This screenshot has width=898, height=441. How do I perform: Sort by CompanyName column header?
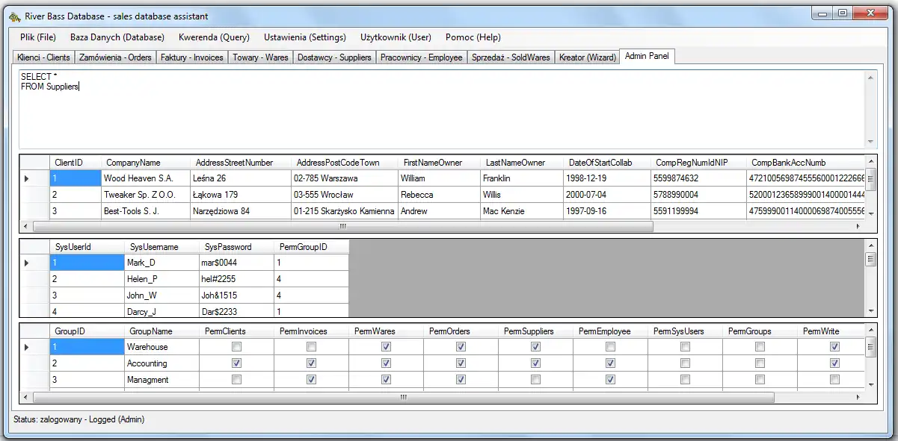point(133,163)
